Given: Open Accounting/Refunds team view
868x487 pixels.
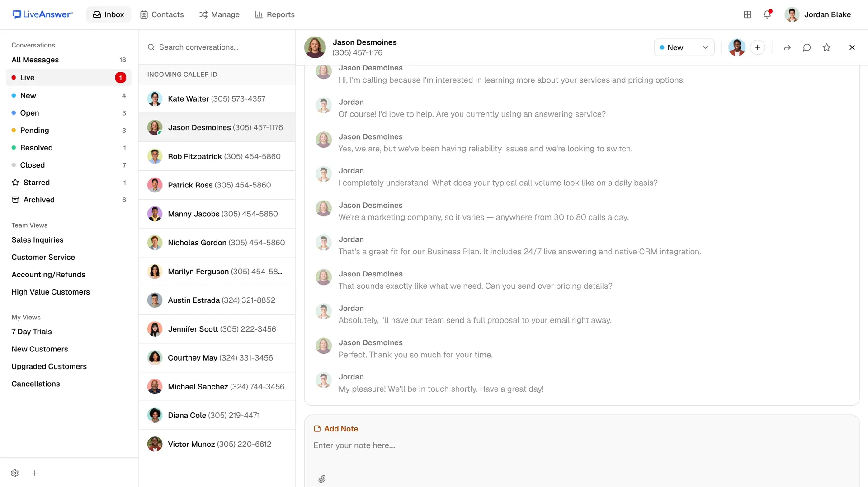Looking at the screenshot, I should (48, 275).
